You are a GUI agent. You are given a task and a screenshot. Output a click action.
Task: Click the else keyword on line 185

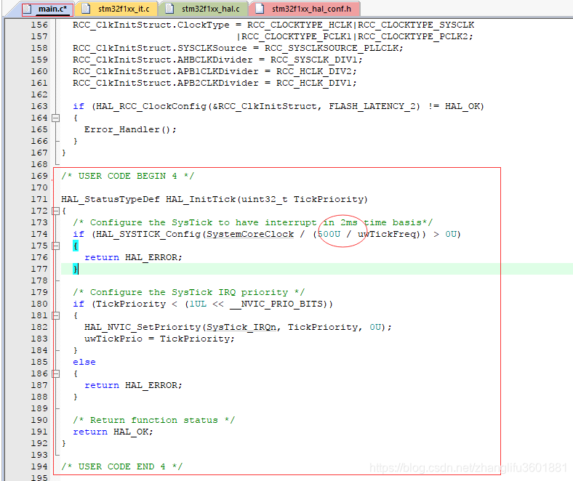pyautogui.click(x=84, y=362)
